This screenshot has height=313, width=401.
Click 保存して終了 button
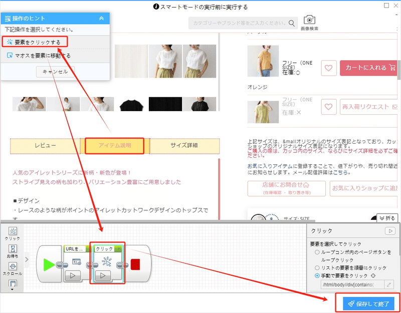(x=368, y=303)
